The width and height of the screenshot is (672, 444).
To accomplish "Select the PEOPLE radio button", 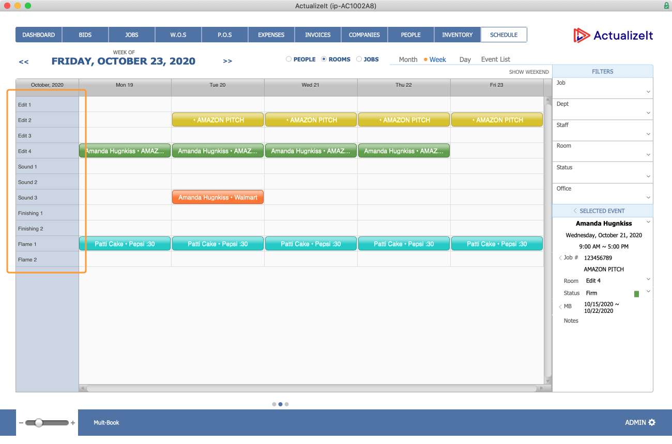I will coord(288,59).
